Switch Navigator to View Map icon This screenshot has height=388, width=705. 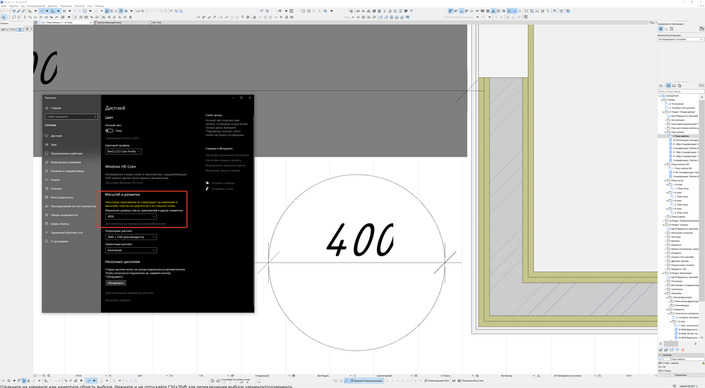(668, 85)
